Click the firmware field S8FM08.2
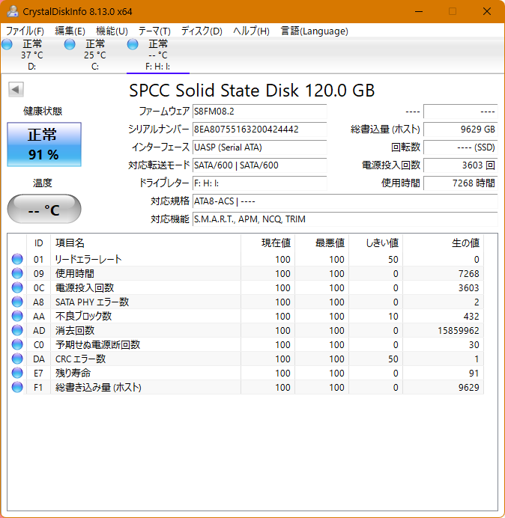This screenshot has height=518, width=505. [259, 112]
